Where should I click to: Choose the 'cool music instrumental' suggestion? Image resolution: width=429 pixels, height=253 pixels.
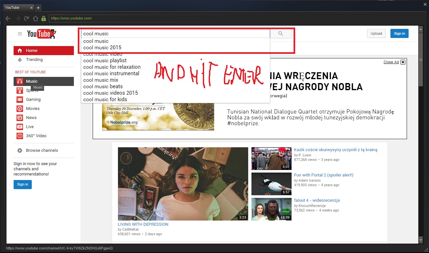pos(175,74)
